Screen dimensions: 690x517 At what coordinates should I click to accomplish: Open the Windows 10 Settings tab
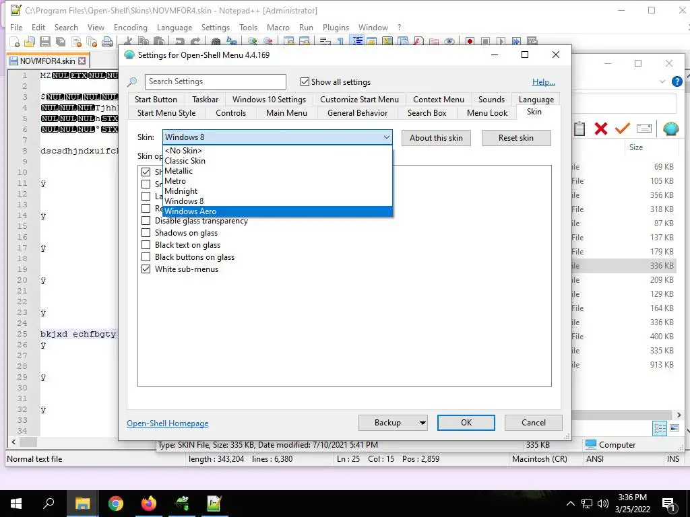[270, 100]
